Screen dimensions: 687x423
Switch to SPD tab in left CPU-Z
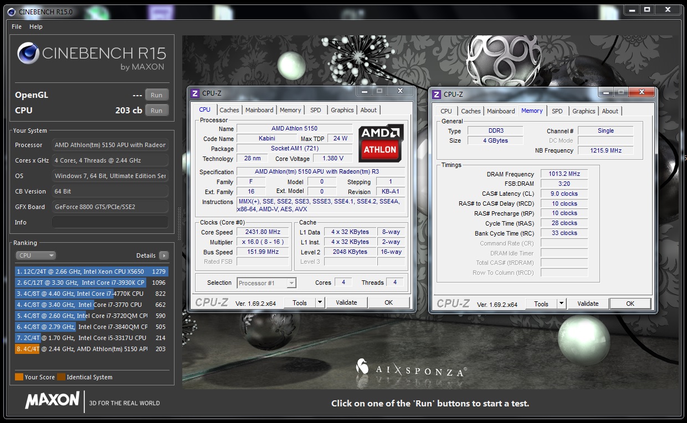point(316,110)
